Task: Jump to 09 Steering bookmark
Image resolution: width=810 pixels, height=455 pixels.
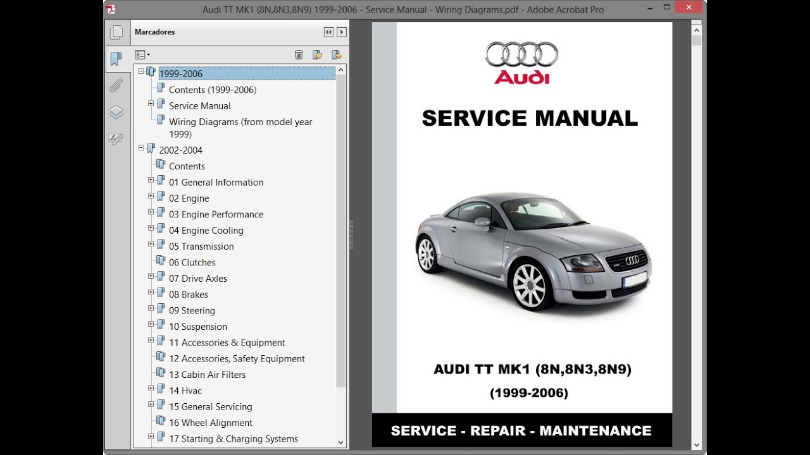Action: pos(192,310)
